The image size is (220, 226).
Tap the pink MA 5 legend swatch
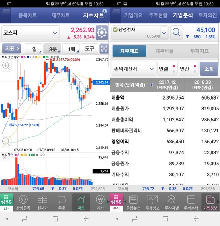click(22, 57)
